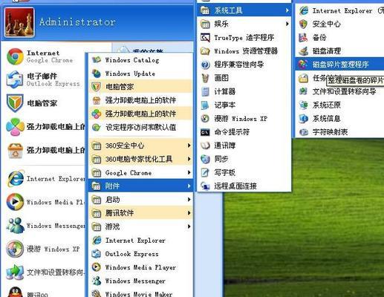Image resolution: width=384 pixels, height=297 pixels.
Task: Expand the Google Chrome folder arrow
Action: coord(189,172)
